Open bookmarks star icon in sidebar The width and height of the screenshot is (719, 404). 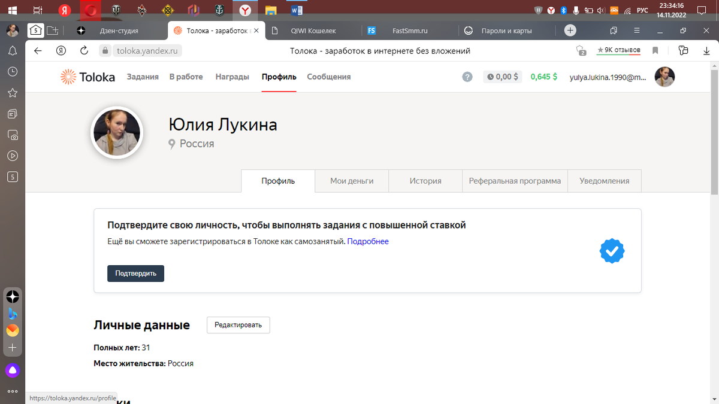pyautogui.click(x=13, y=92)
